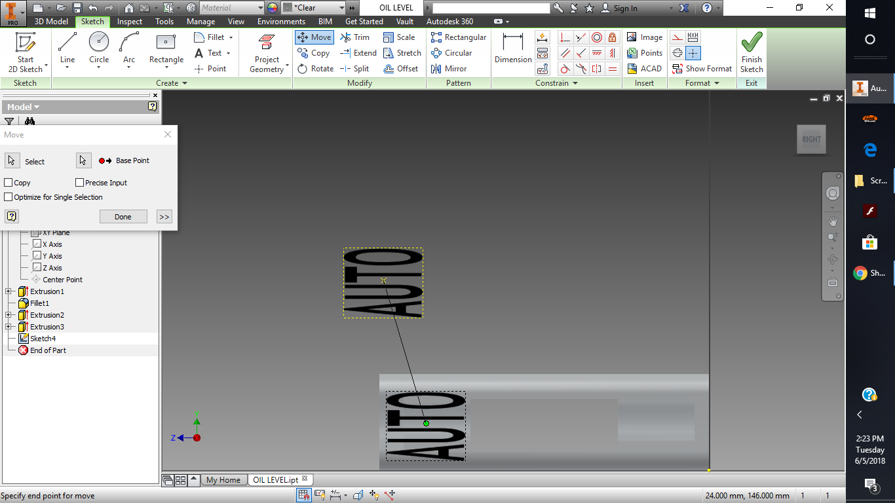Use the Mirror tool
895x503 pixels.
pyautogui.click(x=449, y=69)
